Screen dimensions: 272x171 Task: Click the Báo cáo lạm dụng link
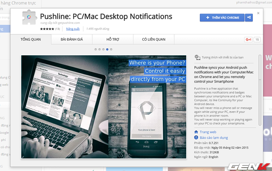pos(214,138)
